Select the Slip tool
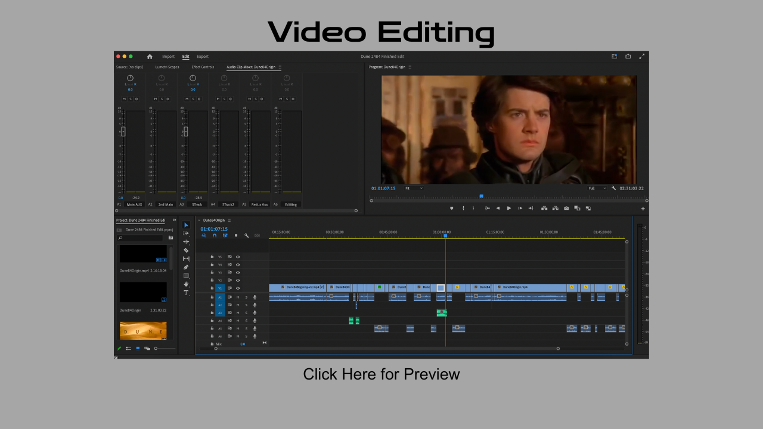The width and height of the screenshot is (763, 429). (x=186, y=259)
